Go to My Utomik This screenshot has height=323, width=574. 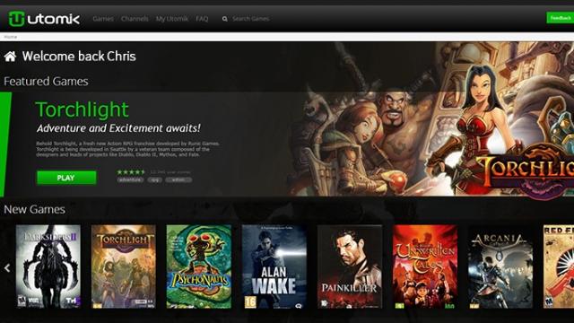tap(172, 19)
